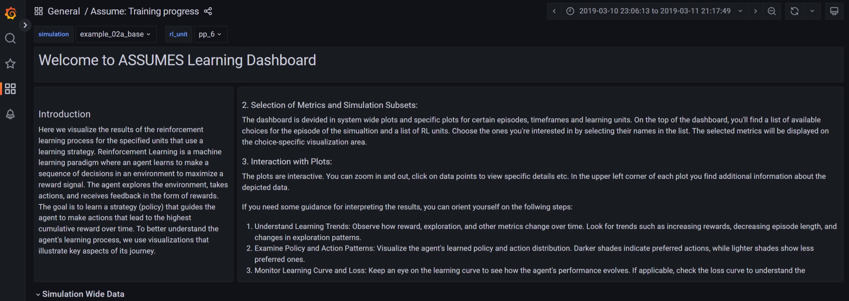Screen dimensions: 849x301
Task: Click Assume: Training progress title
Action: [145, 11]
